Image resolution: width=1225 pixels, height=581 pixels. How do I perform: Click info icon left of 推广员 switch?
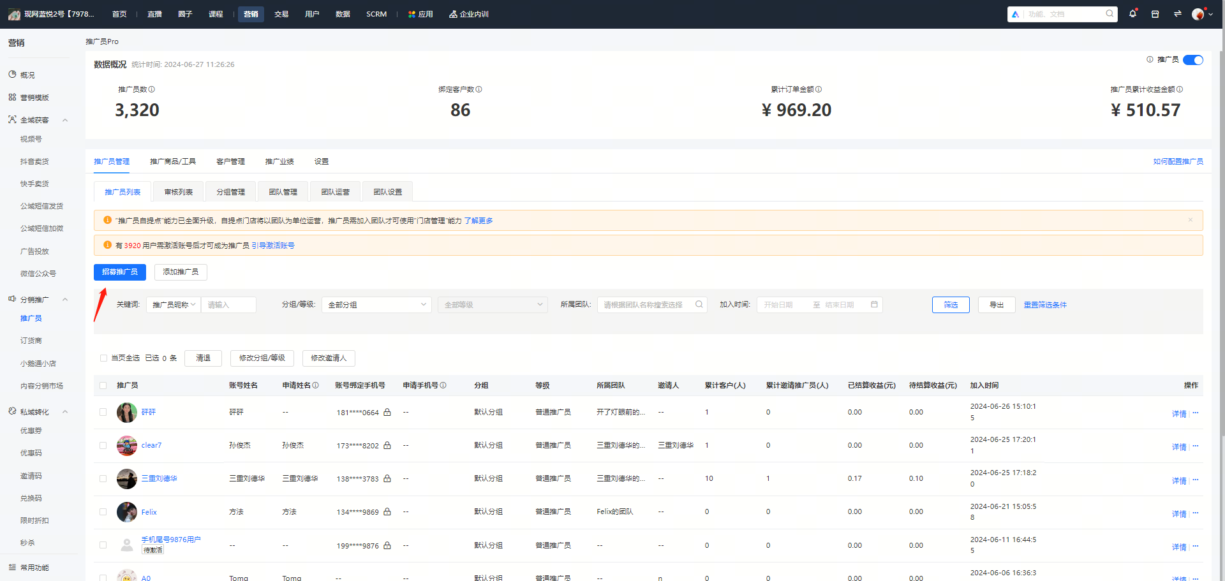click(1150, 59)
